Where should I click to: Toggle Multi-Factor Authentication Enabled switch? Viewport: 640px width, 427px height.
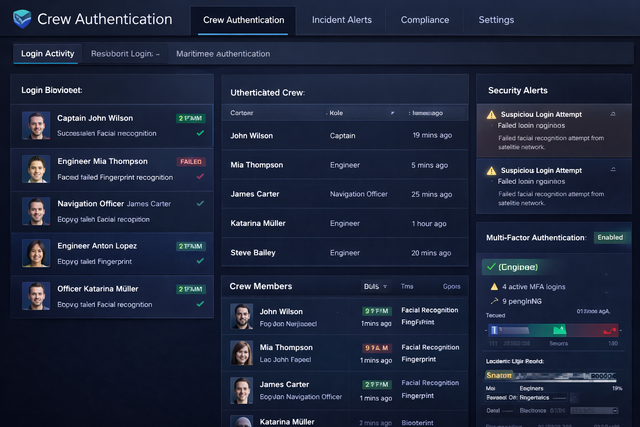coord(610,237)
